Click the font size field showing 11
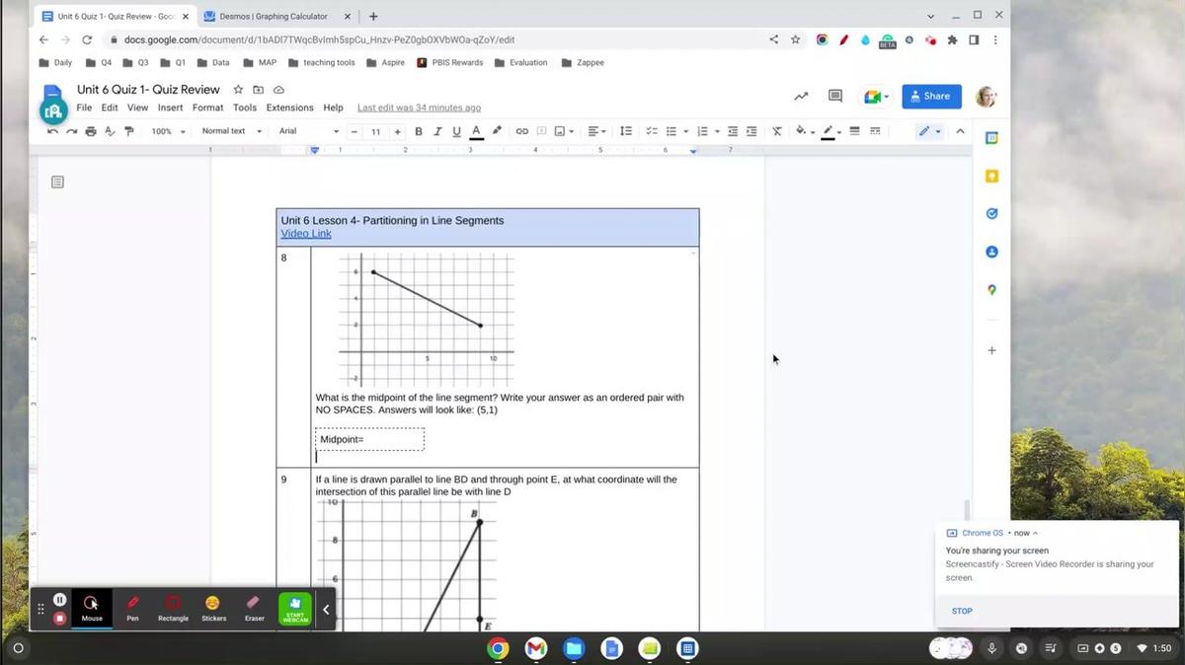The width and height of the screenshot is (1185, 665). (x=375, y=131)
